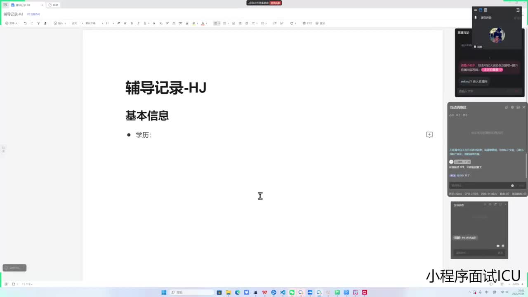The width and height of the screenshot is (528, 297).
Task: Click the settings gear in 互动消息区 panel
Action: [x=512, y=107]
